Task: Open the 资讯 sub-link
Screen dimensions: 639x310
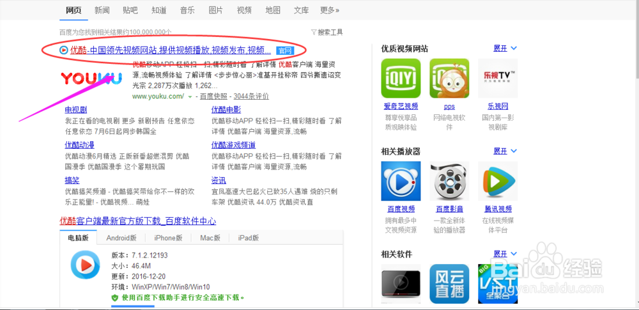Action: tap(219, 181)
